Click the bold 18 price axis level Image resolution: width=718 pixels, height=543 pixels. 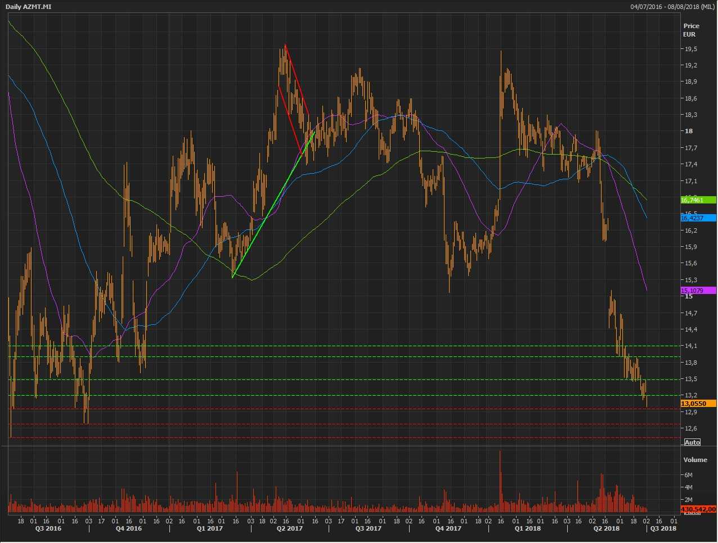[688, 131]
